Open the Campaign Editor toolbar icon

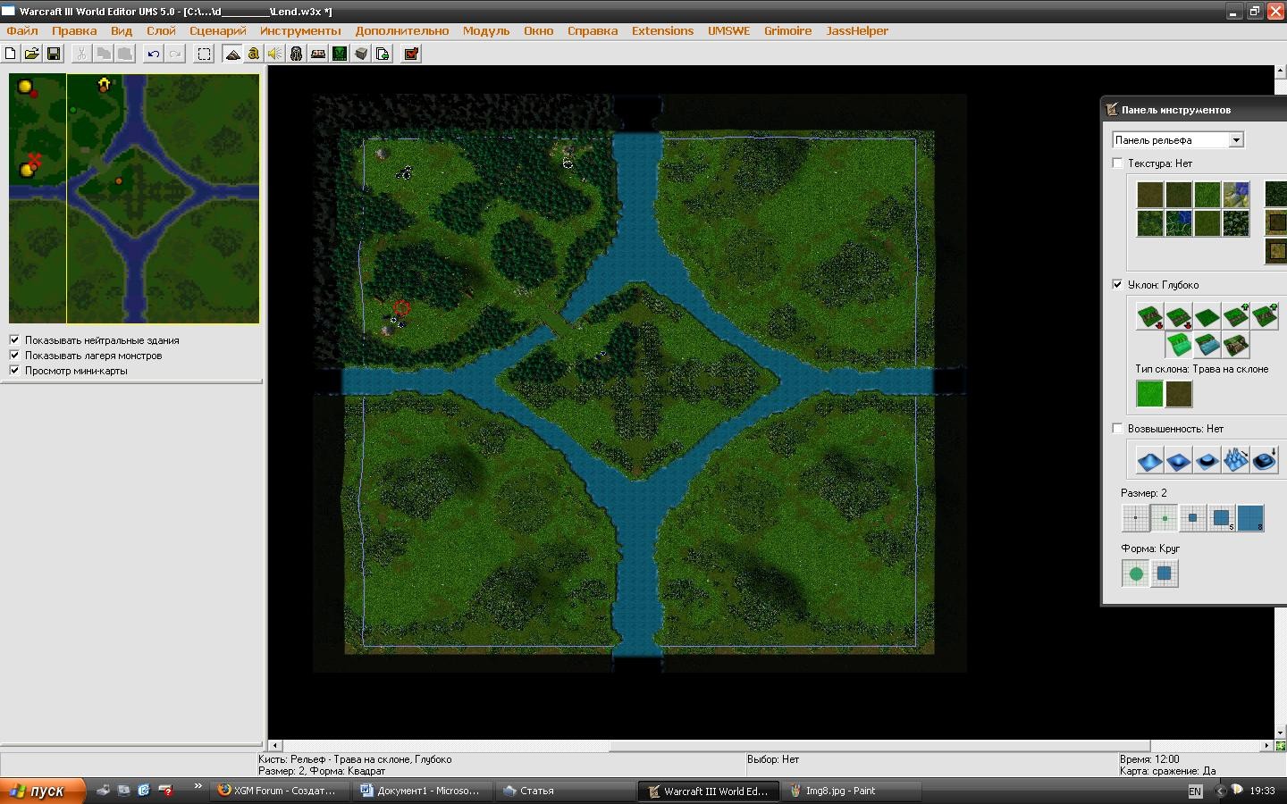[318, 54]
